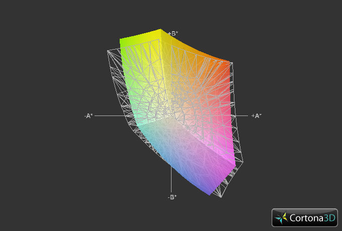Viewport: 342px width, 231px height.
Task: Click the Cortona3D logo button
Action: click(304, 217)
